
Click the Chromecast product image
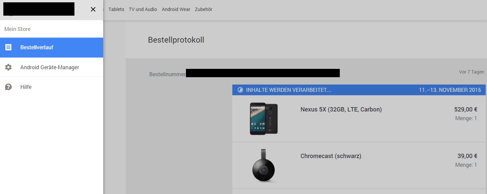(264, 166)
